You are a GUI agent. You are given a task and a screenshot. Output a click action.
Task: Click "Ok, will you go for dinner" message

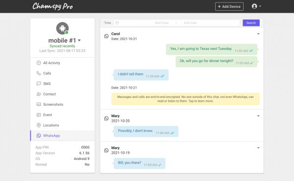point(217,62)
